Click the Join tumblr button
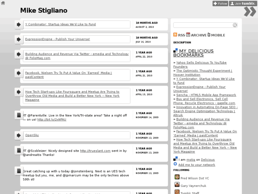Screen dimensions: 258x194 243,4
